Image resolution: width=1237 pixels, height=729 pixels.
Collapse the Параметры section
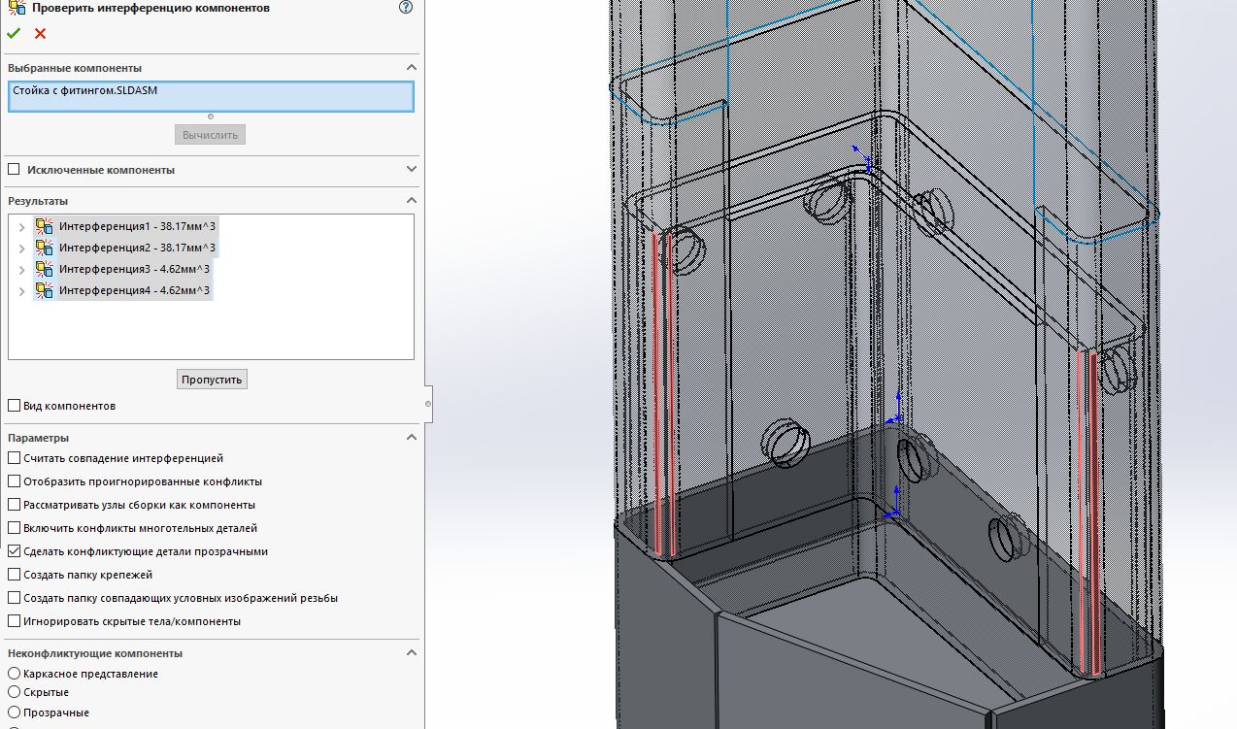[412, 438]
